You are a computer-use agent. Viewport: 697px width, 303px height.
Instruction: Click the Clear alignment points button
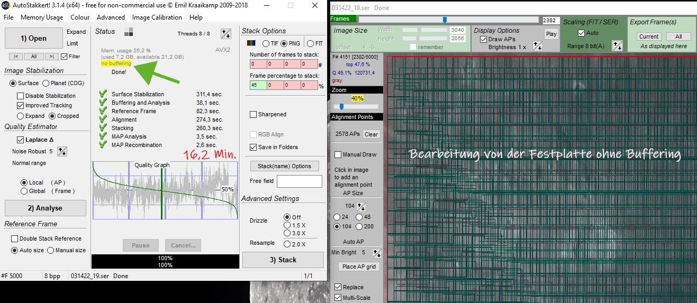point(372,134)
